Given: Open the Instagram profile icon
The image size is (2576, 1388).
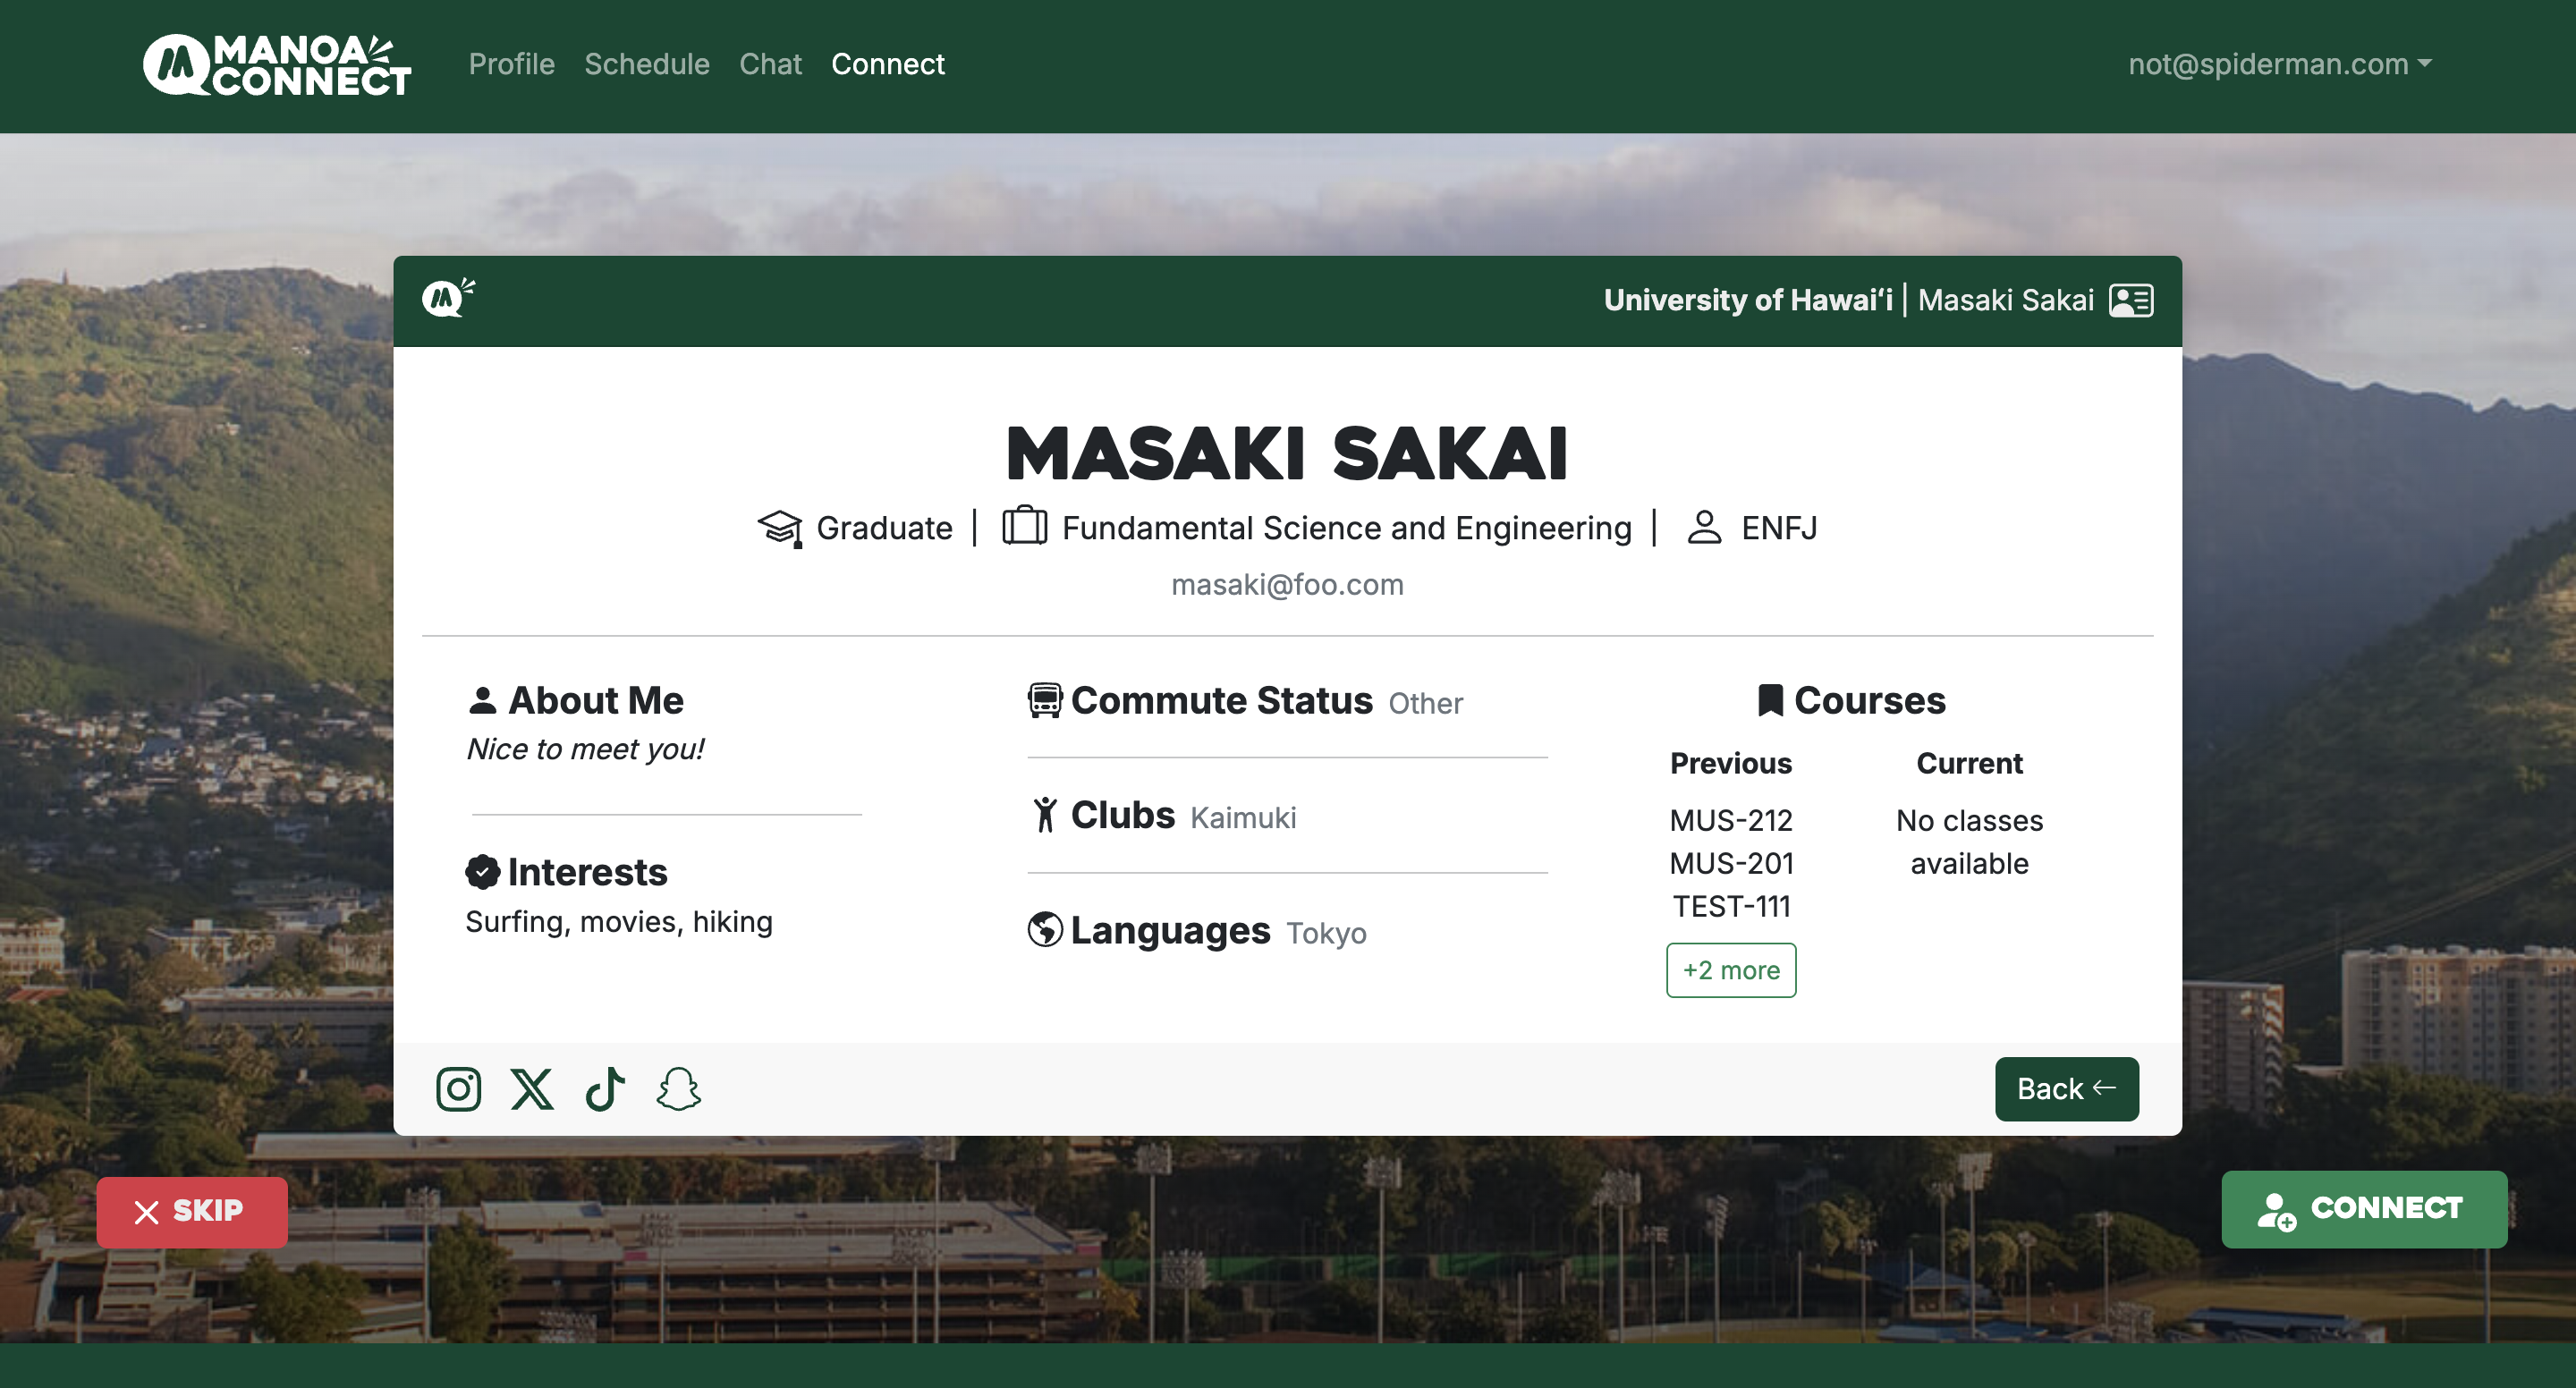Looking at the screenshot, I should [x=458, y=1089].
